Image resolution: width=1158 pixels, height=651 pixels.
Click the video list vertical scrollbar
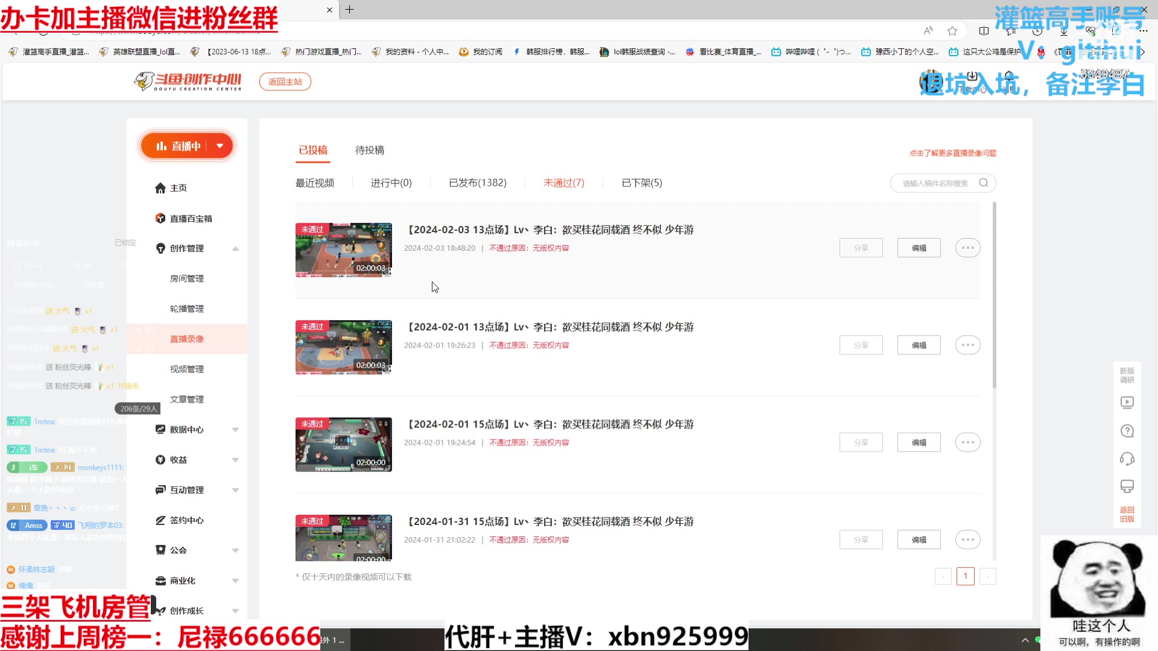pyautogui.click(x=994, y=295)
